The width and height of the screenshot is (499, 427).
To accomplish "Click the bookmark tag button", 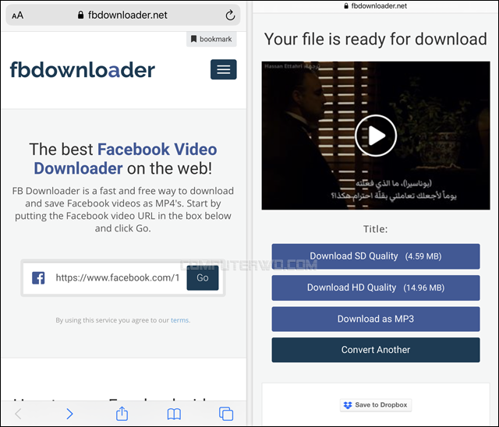I will pyautogui.click(x=211, y=39).
